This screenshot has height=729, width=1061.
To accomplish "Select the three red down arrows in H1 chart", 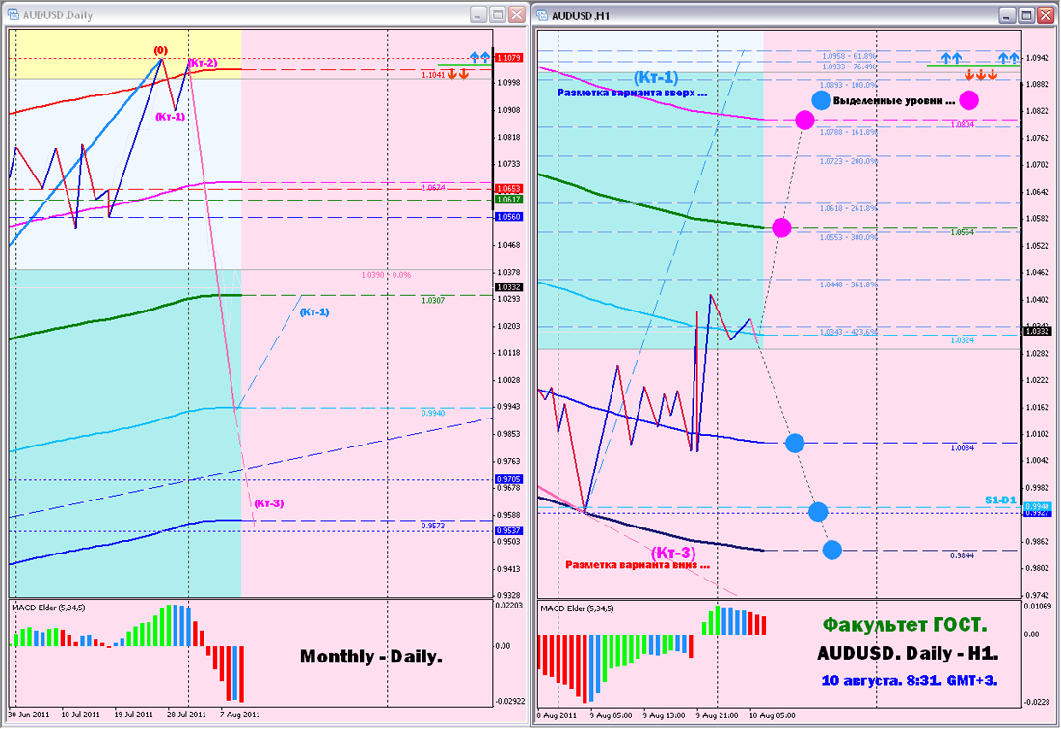I will [981, 74].
